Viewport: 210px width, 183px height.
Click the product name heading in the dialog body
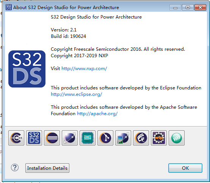click(x=96, y=17)
